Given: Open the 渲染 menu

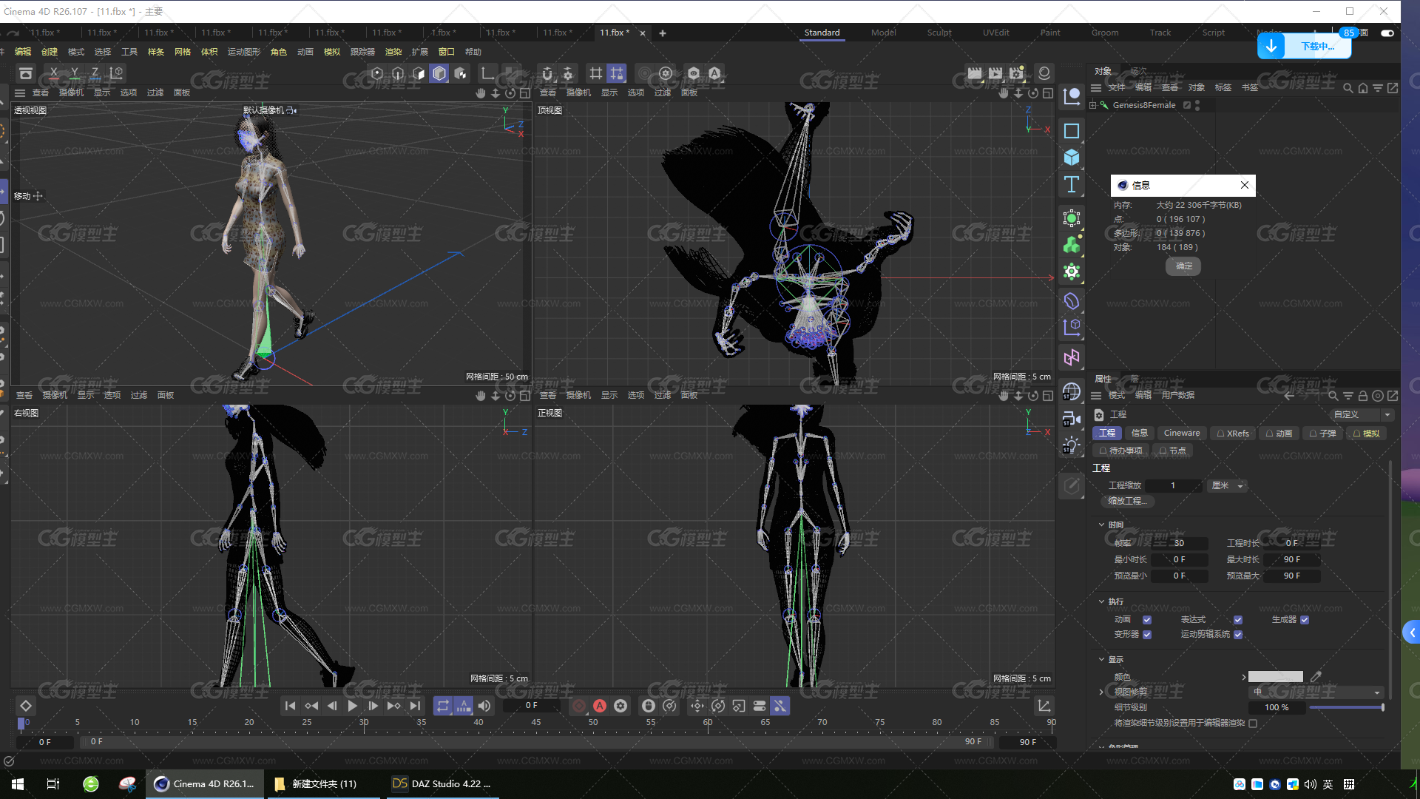Looking at the screenshot, I should 393,52.
